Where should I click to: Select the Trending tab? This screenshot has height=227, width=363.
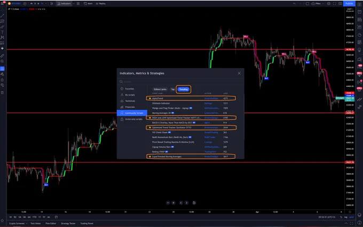pyautogui.click(x=183, y=89)
